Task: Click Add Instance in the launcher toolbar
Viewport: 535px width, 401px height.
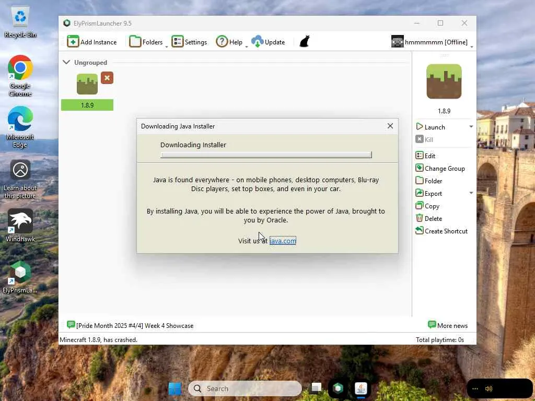Action: click(92, 42)
